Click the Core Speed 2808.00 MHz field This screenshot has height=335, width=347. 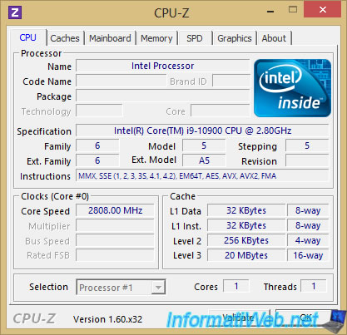coord(115,210)
